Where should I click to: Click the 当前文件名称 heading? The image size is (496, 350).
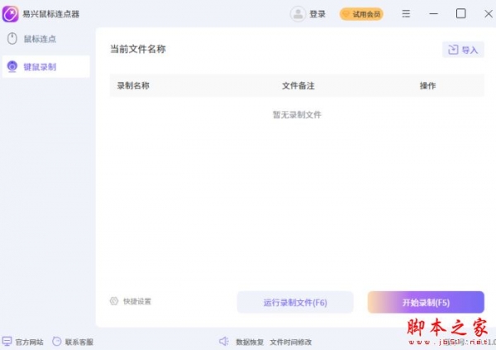point(137,49)
